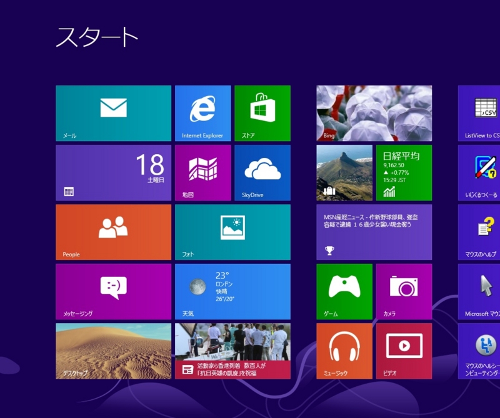Open the Video (ビデオ) tile
500x418 pixels.
point(404,351)
